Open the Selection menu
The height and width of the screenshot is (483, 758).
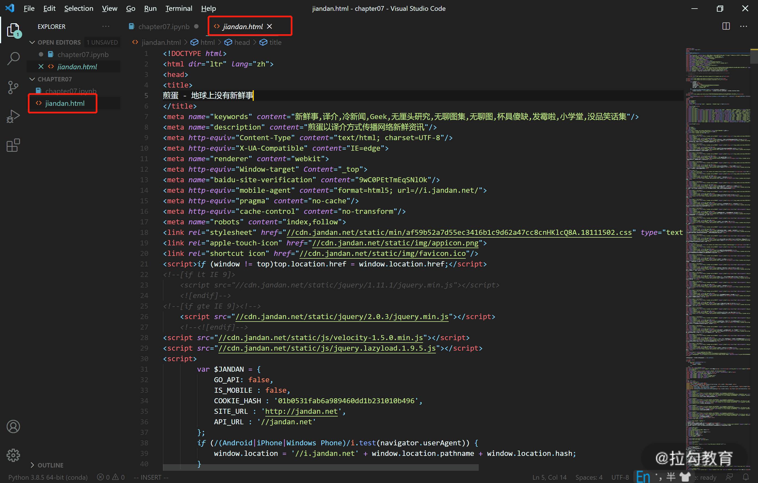coord(79,9)
